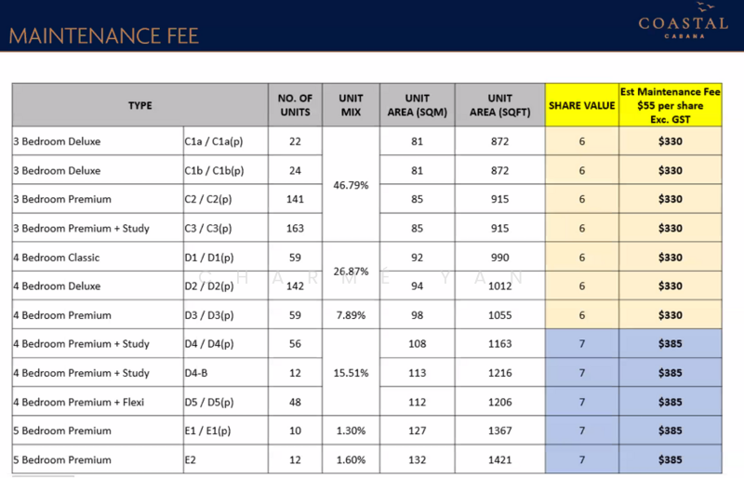
Task: Click the UNIT AREA (SQM) header
Action: [x=417, y=105]
